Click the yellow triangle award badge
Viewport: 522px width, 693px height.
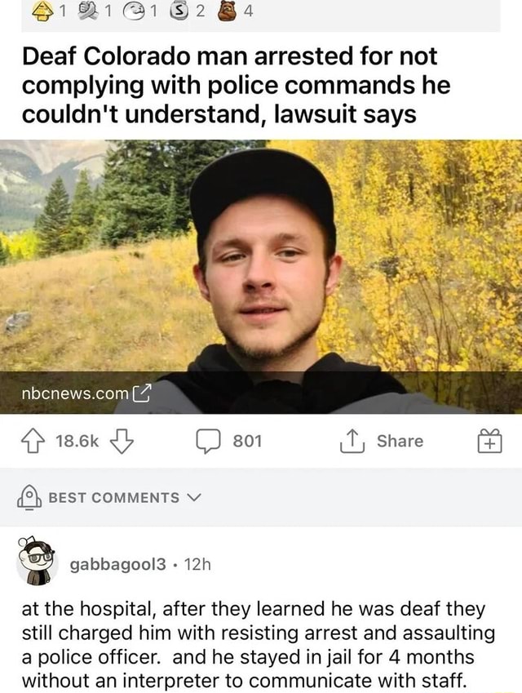(x=43, y=11)
